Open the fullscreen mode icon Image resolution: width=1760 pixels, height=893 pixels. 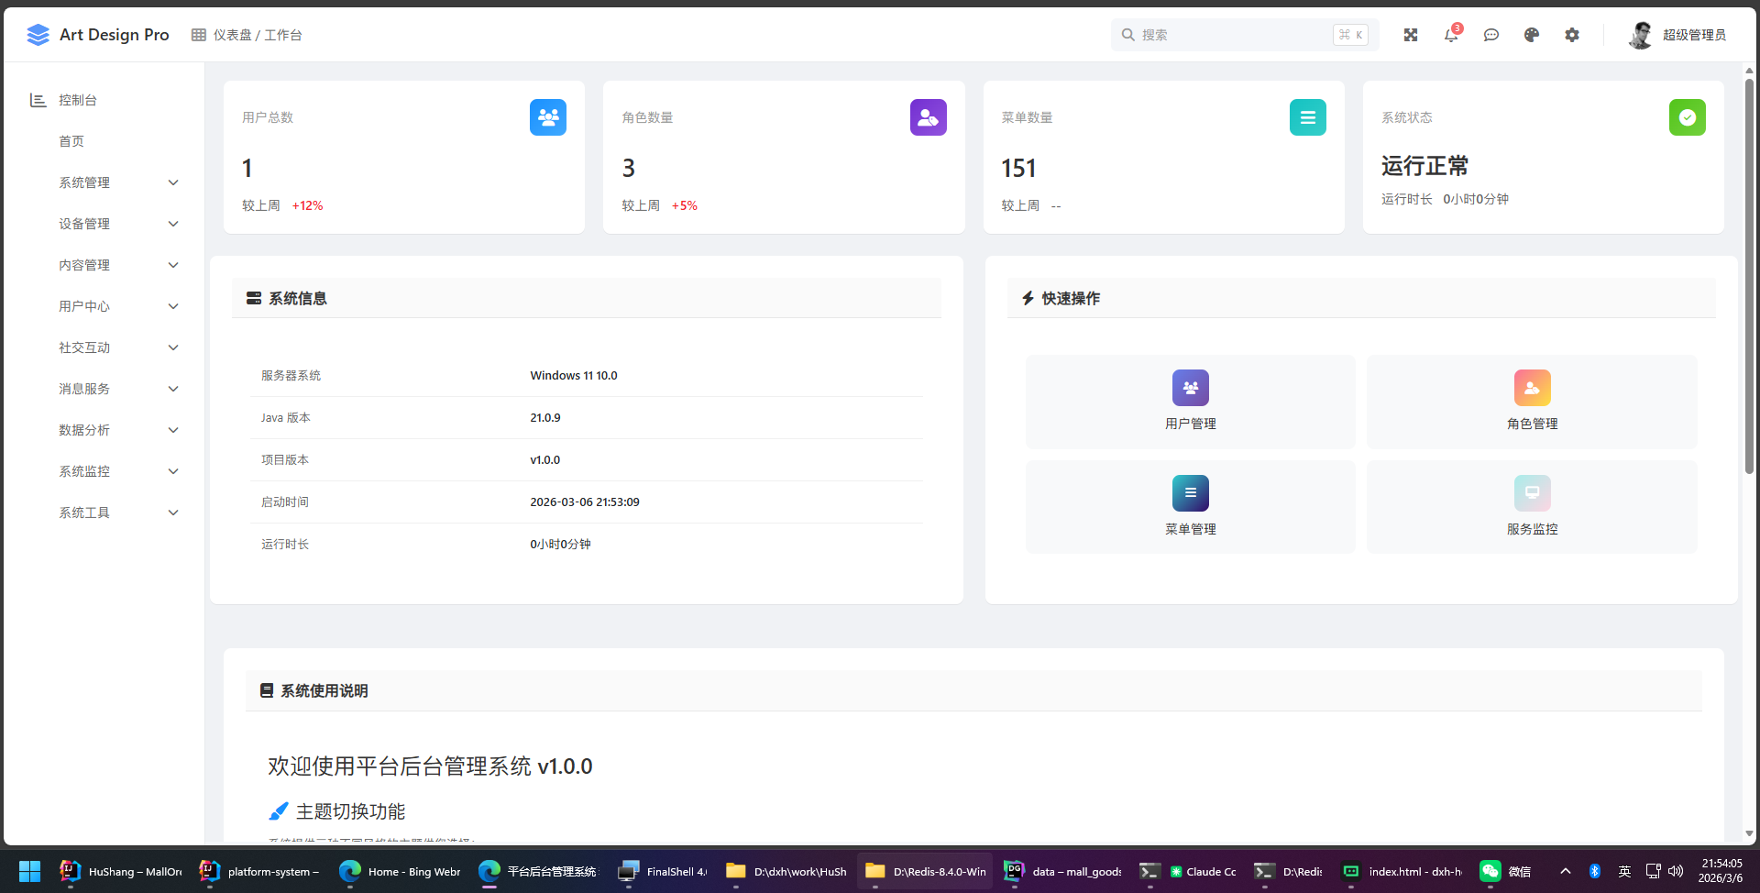point(1411,34)
